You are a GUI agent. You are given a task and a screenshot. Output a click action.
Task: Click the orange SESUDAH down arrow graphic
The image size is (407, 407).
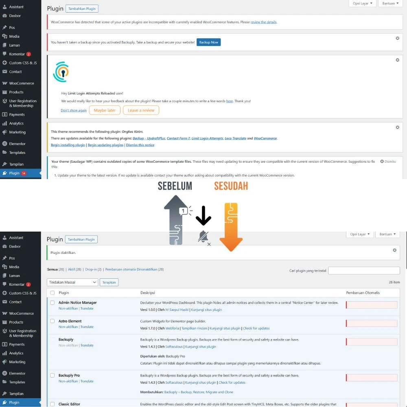tap(231, 226)
